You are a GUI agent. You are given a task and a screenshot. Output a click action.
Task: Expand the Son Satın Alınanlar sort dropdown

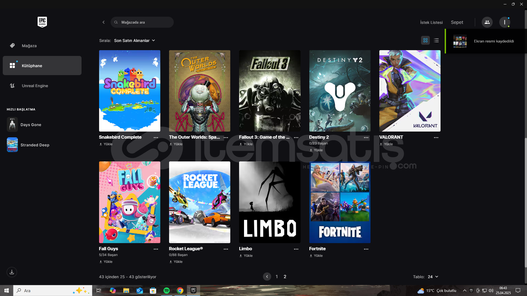point(134,41)
